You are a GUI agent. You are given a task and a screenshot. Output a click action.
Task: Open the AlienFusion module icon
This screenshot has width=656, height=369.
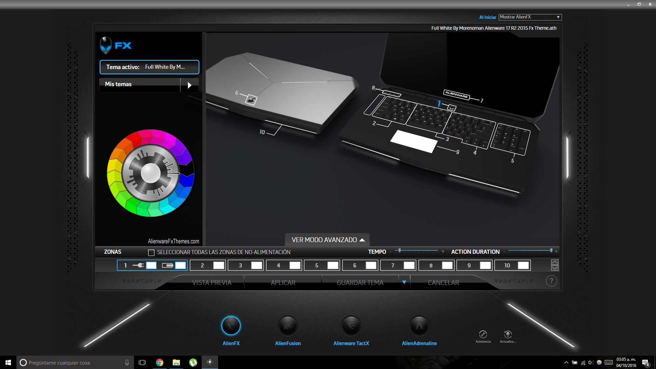click(288, 326)
